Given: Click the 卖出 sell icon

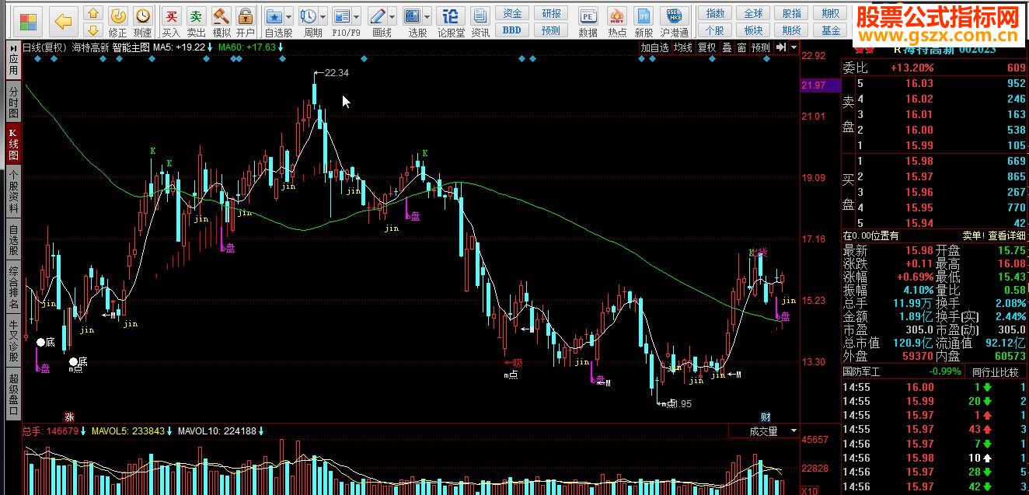Looking at the screenshot, I should (x=197, y=22).
